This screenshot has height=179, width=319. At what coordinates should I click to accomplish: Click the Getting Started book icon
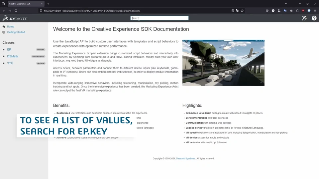point(4,32)
